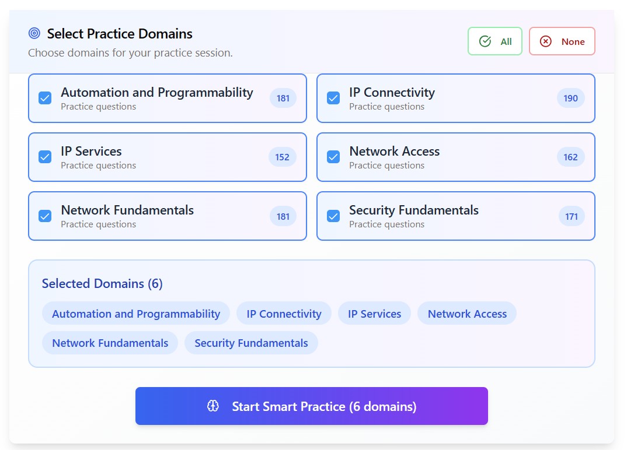Click the Security Fundamentals card title
627x450 pixels.
(414, 210)
